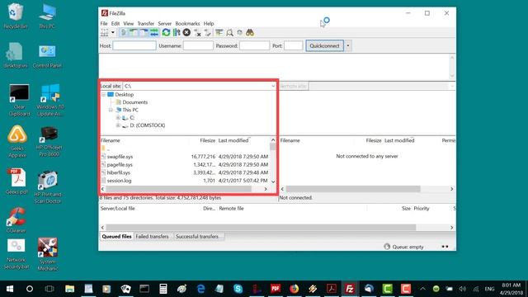Click the Host input field

(134, 46)
